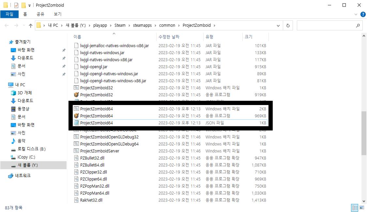Refresh the current folder view

tap(288, 25)
